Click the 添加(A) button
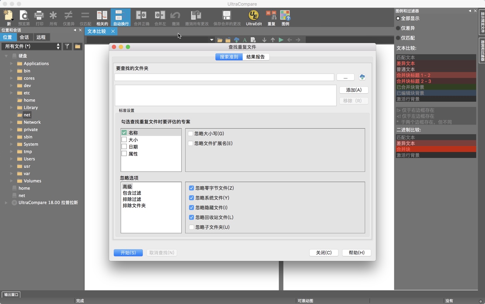Screen dimensions: 485x304 pos(354,90)
